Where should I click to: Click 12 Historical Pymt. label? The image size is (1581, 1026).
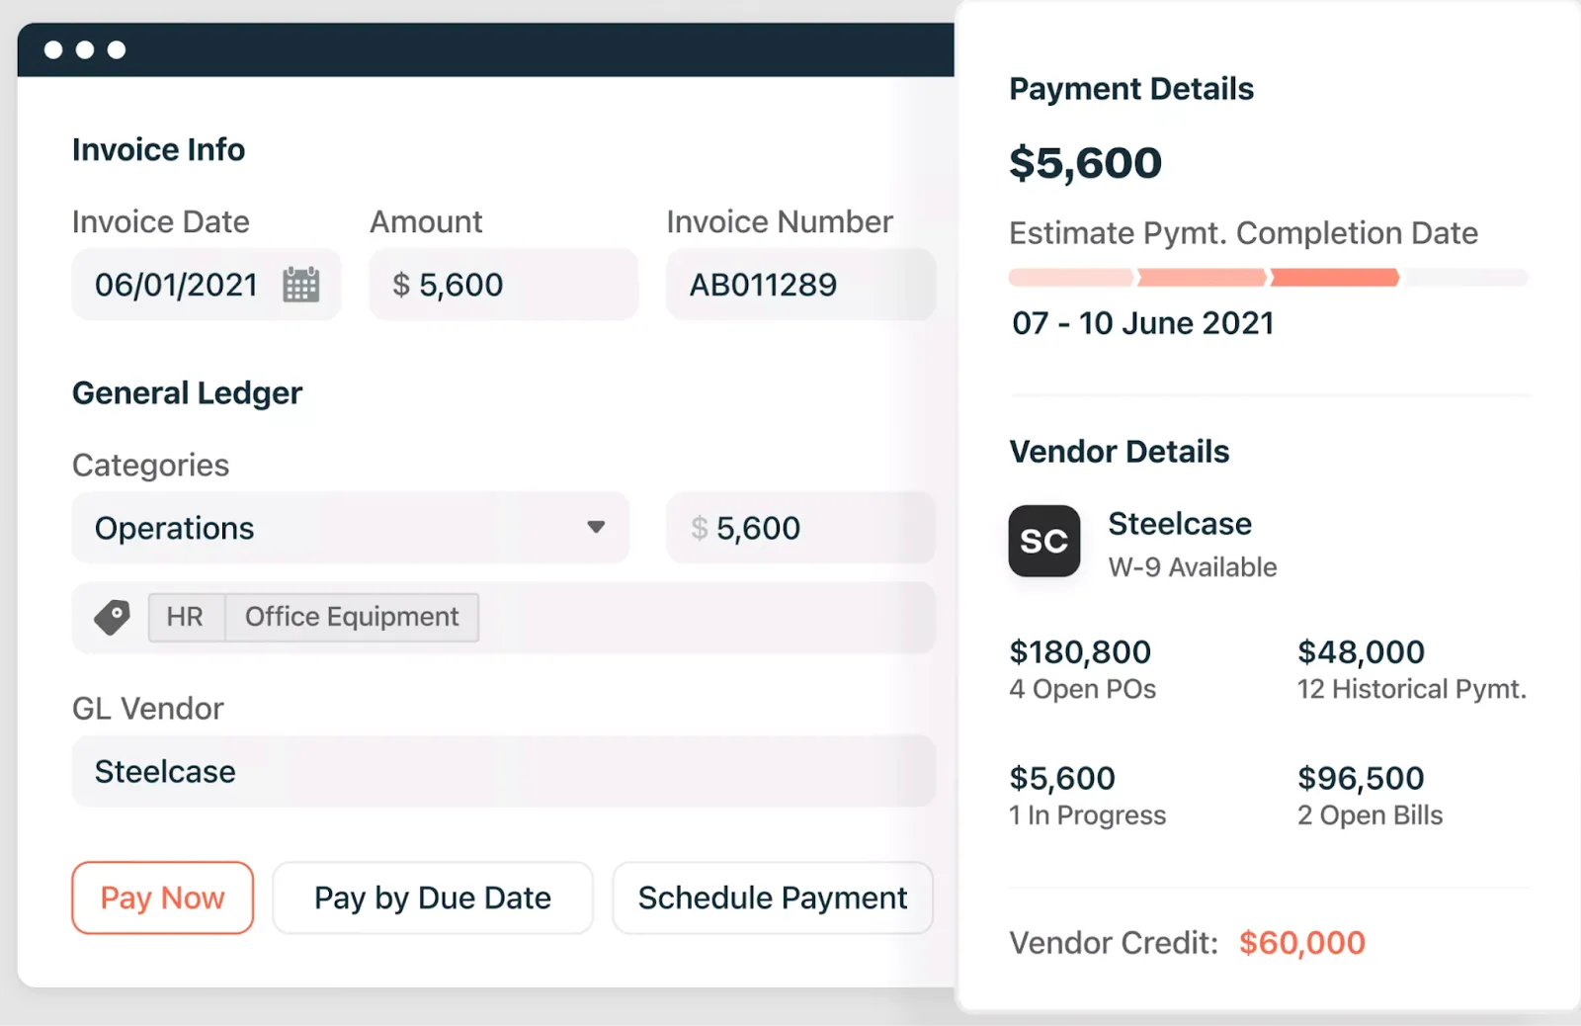coord(1412,689)
